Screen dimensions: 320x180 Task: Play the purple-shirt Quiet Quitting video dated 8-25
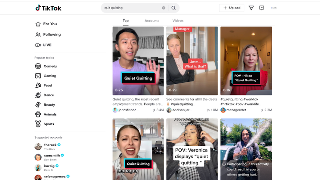coord(138,61)
